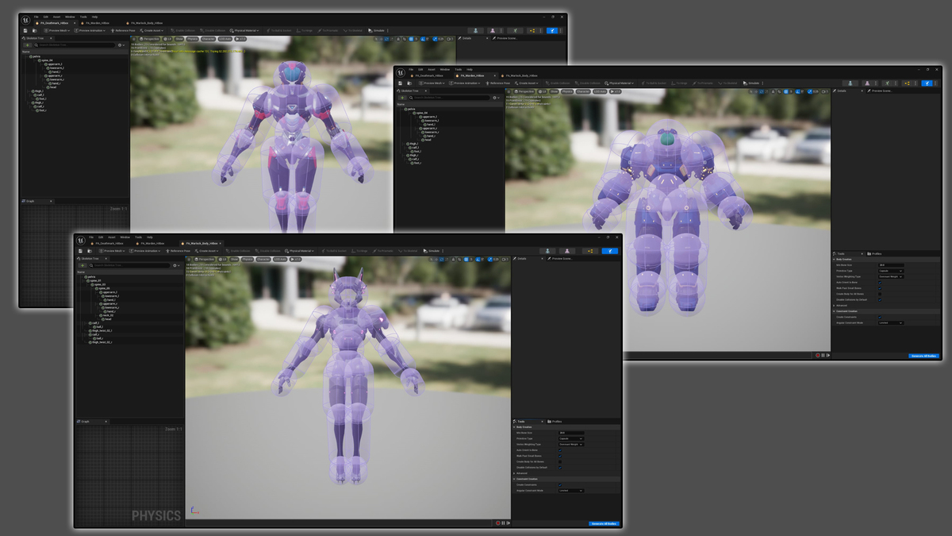Screen dimensions: 952x536
Task: Open the Asset menu in the front Warlock window
Action: pos(112,237)
